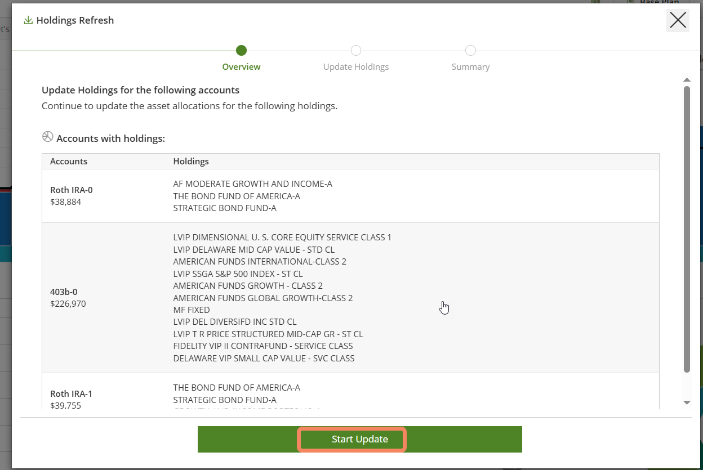Click the 'Update Holdings for the following accounts' heading

(141, 89)
